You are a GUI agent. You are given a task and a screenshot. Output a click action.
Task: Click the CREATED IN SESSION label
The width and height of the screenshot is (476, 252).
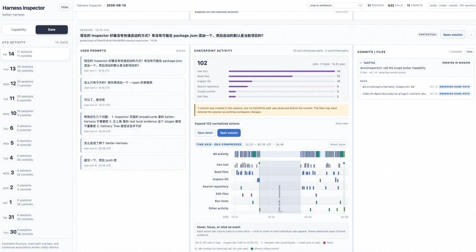tap(456, 63)
